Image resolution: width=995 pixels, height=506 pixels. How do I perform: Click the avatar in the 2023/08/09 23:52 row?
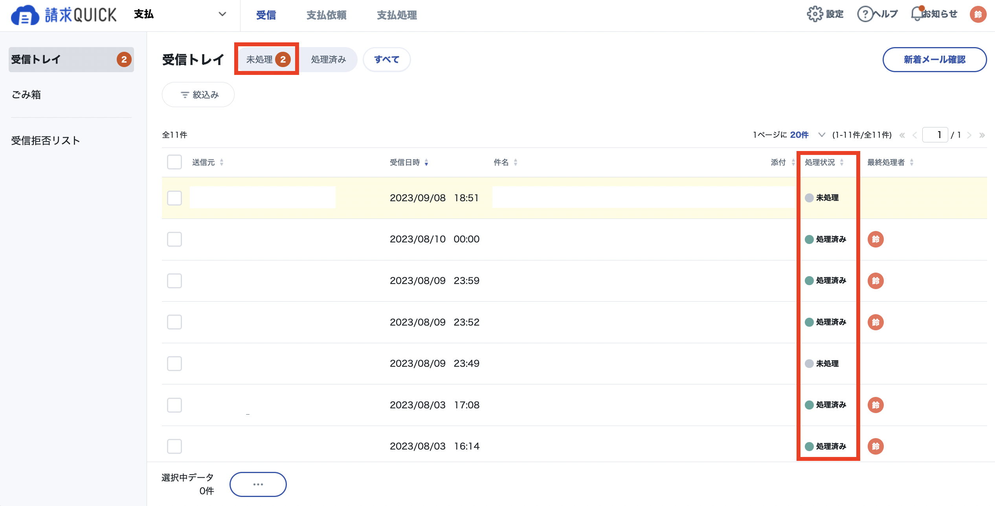coord(876,322)
